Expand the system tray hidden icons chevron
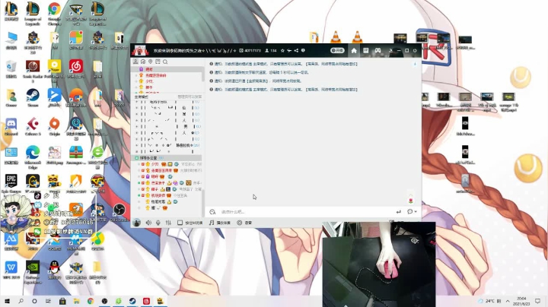This screenshot has width=548, height=307. [508, 301]
